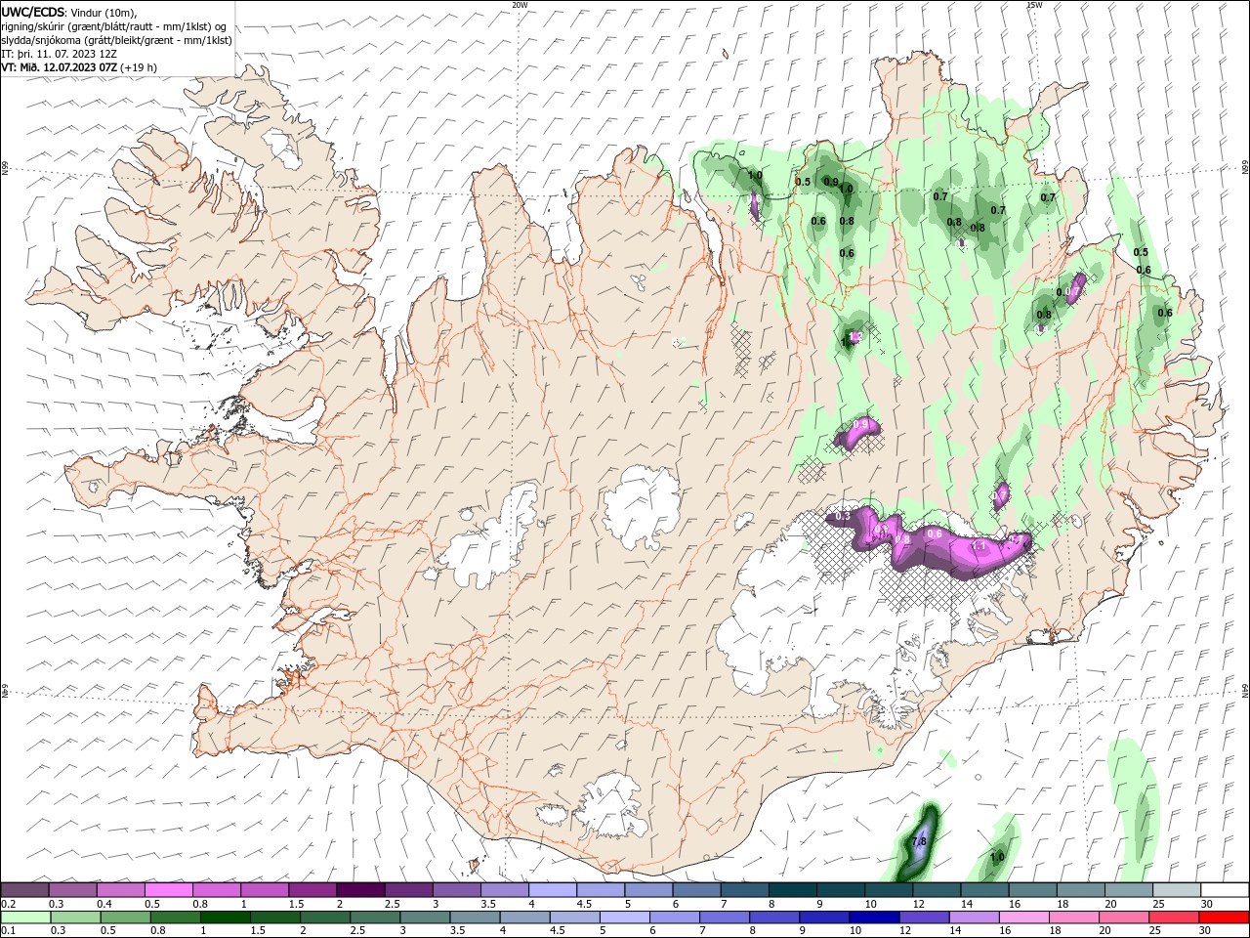Pick the 1 dark green swatch in rain row
Viewport: 1250px width, 938px height.
tap(225, 917)
